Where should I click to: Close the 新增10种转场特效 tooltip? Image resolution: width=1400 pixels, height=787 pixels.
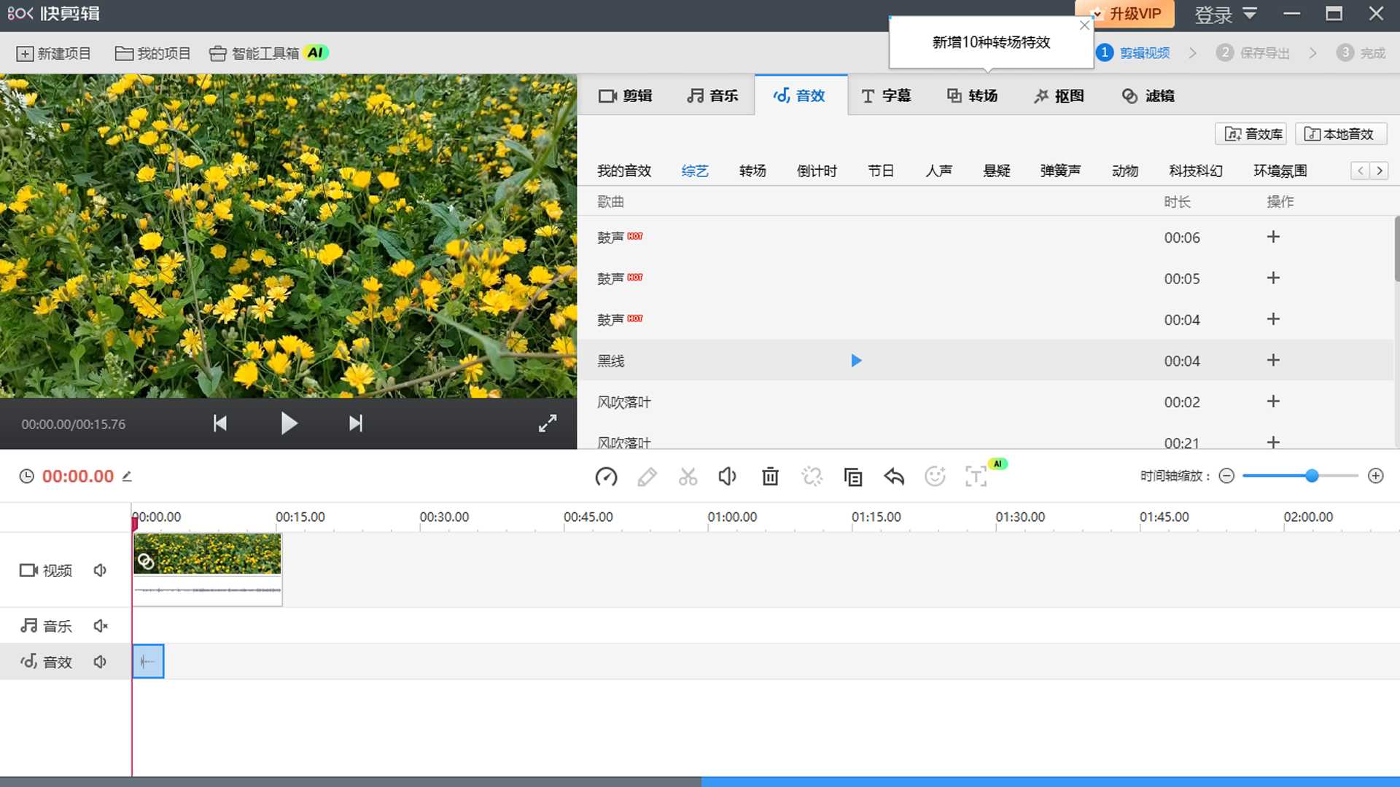click(1084, 26)
